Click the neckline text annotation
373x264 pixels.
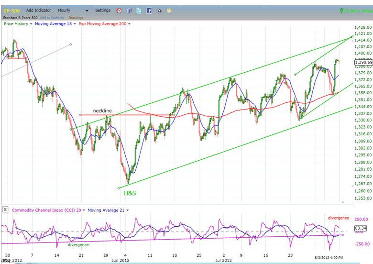point(102,111)
